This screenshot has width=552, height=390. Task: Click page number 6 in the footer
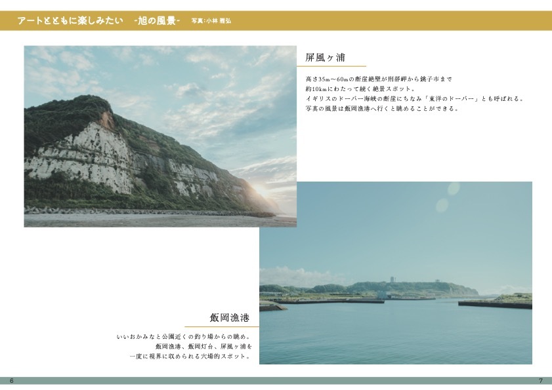click(12, 381)
